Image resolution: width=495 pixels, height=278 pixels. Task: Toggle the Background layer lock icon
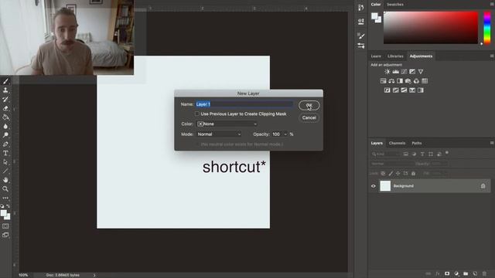pos(483,186)
